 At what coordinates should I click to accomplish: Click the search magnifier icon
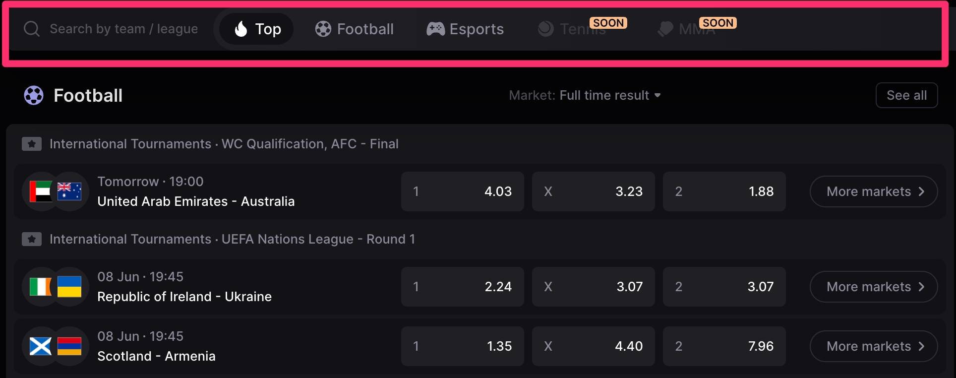32,29
